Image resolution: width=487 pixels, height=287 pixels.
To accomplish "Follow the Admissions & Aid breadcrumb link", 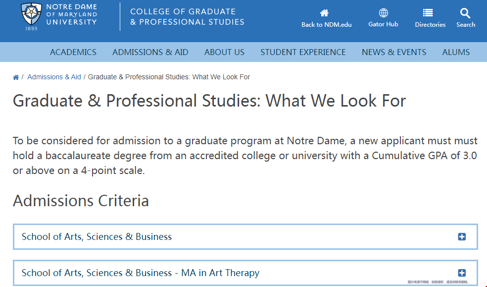I will pyautogui.click(x=54, y=77).
